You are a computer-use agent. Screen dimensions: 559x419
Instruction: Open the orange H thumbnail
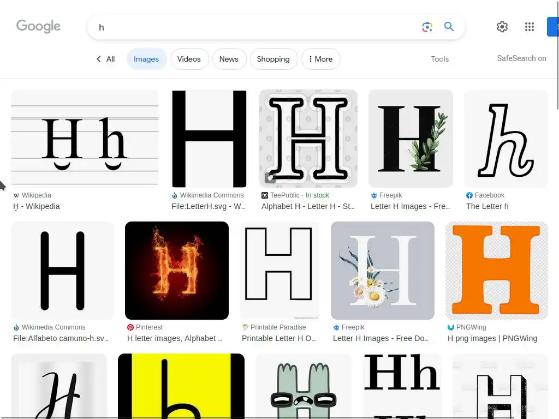(497, 271)
